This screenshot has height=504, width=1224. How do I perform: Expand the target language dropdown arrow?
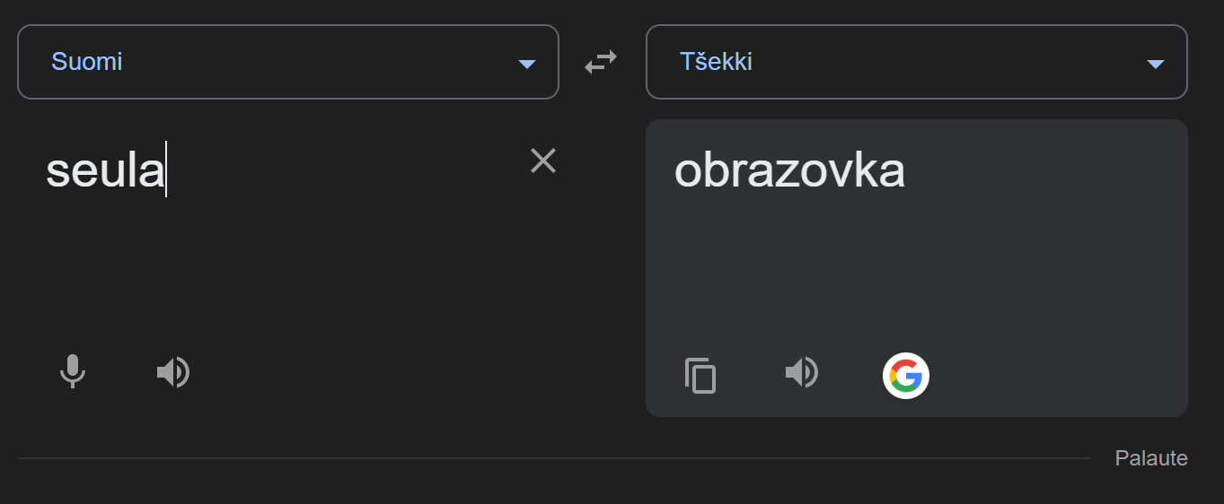(x=1156, y=64)
